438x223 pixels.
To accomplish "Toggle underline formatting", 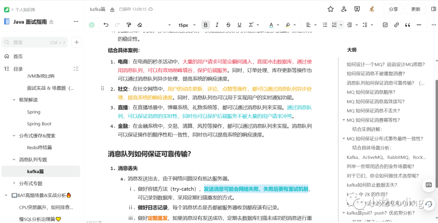I will point(239,25).
